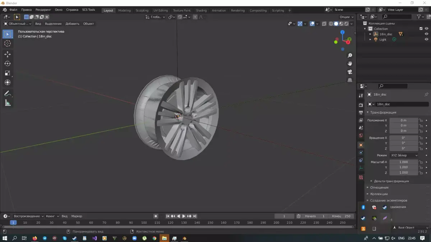The height and width of the screenshot is (242, 431).
Task: Click the Z axis on navigation gizmo
Action: pos(343,32)
